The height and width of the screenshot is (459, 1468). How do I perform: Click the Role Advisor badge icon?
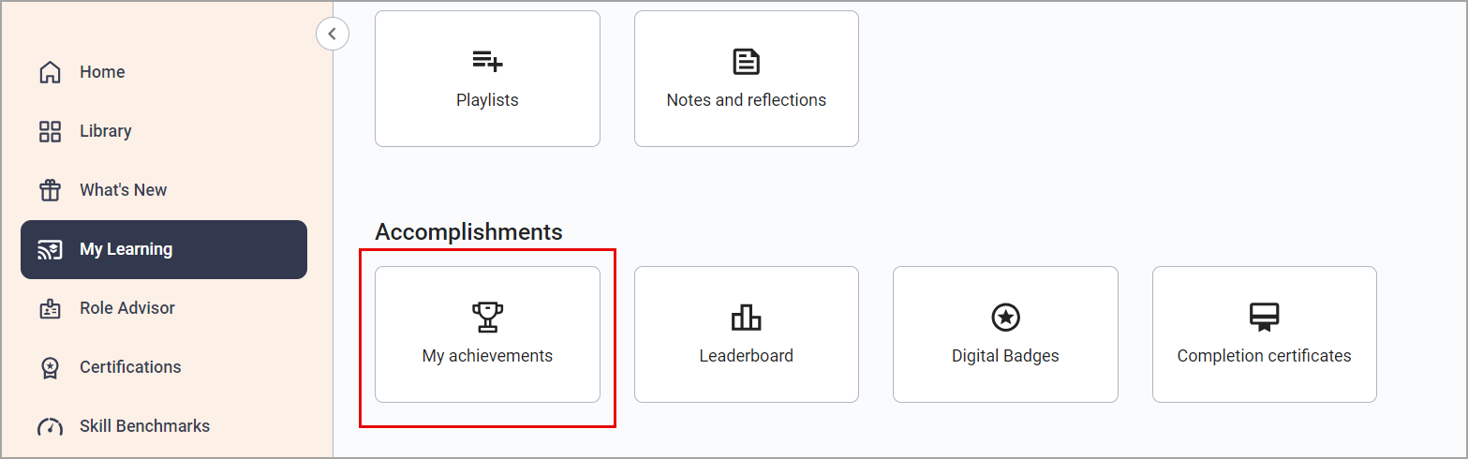coord(50,308)
